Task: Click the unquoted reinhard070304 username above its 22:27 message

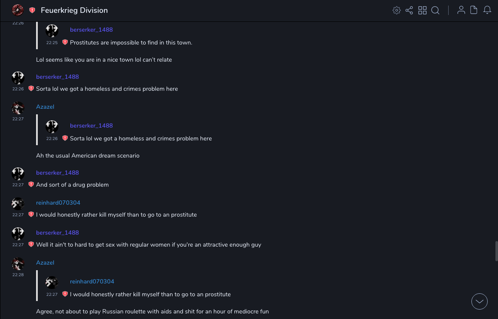Action: point(58,203)
